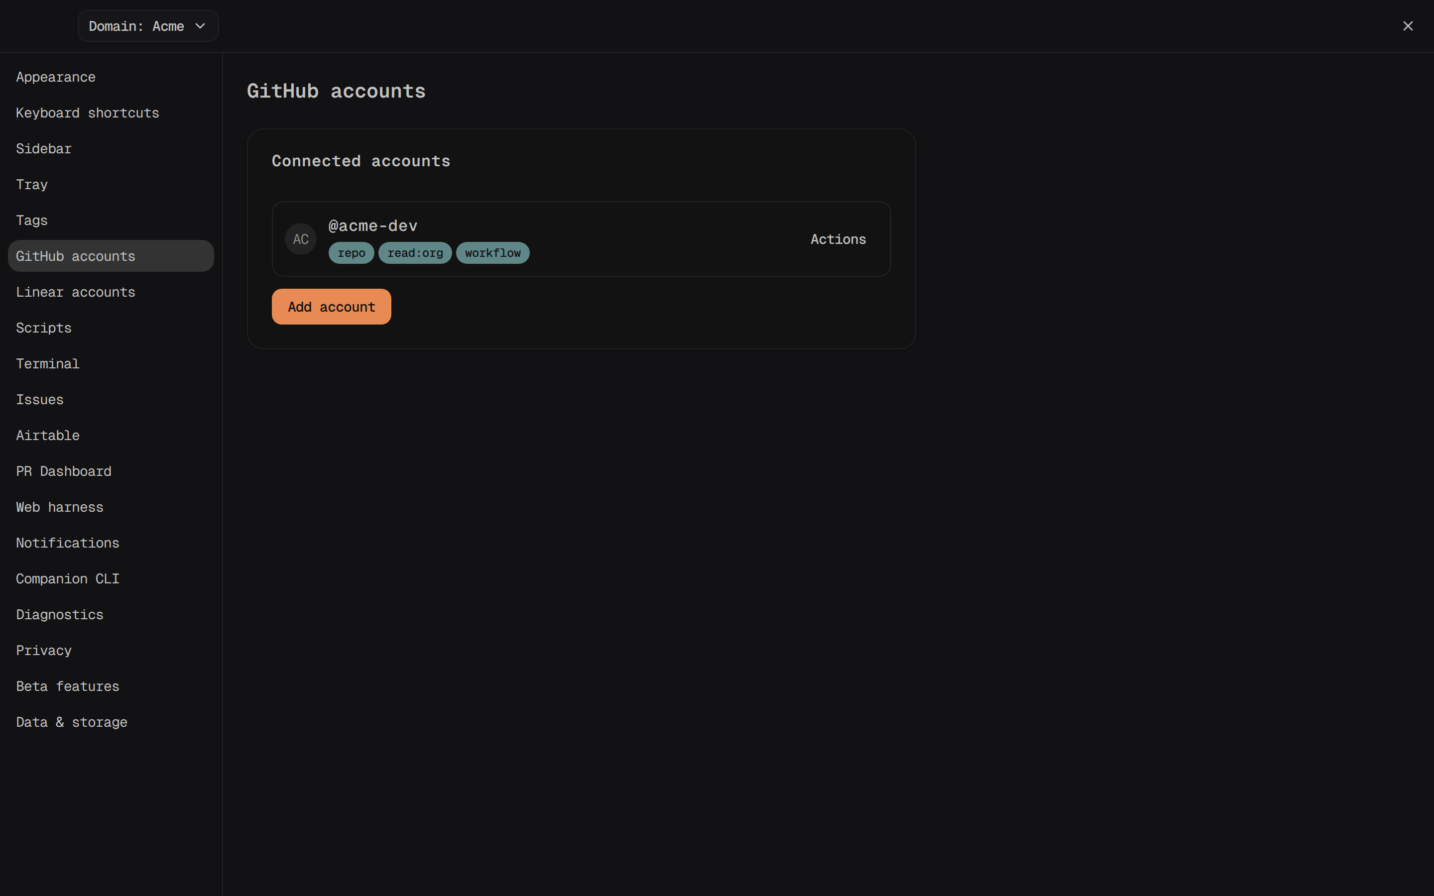
Task: Open Scripts settings
Action: 111,328
